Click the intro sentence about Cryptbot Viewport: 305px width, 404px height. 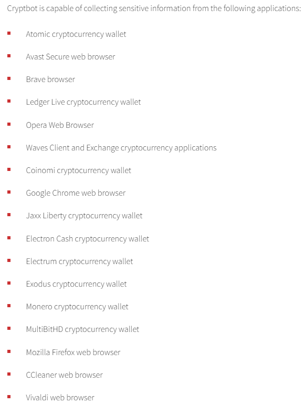coord(154,8)
